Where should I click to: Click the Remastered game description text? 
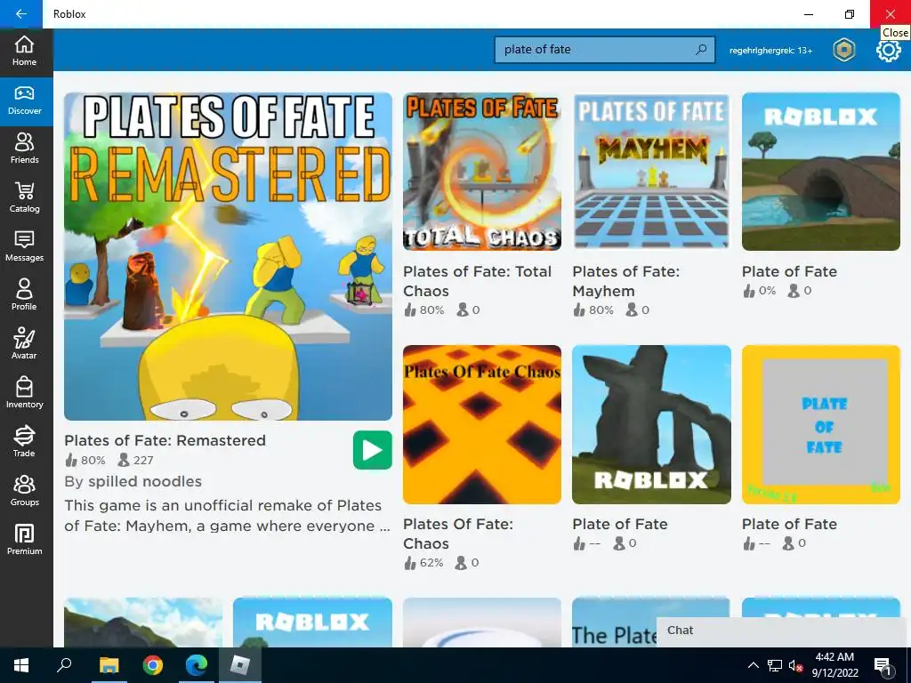click(x=227, y=516)
